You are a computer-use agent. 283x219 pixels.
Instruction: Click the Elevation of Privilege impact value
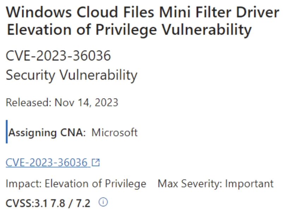click(x=96, y=184)
